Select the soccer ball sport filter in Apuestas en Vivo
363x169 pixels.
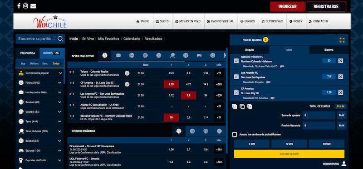tap(105, 55)
